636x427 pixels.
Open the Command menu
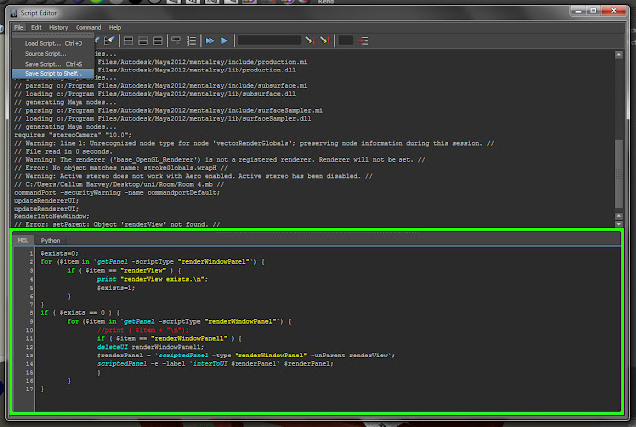tap(88, 28)
